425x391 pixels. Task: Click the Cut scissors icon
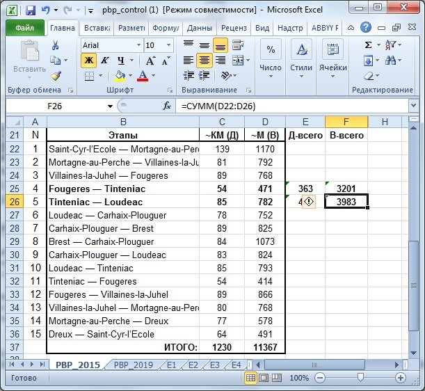(x=55, y=45)
